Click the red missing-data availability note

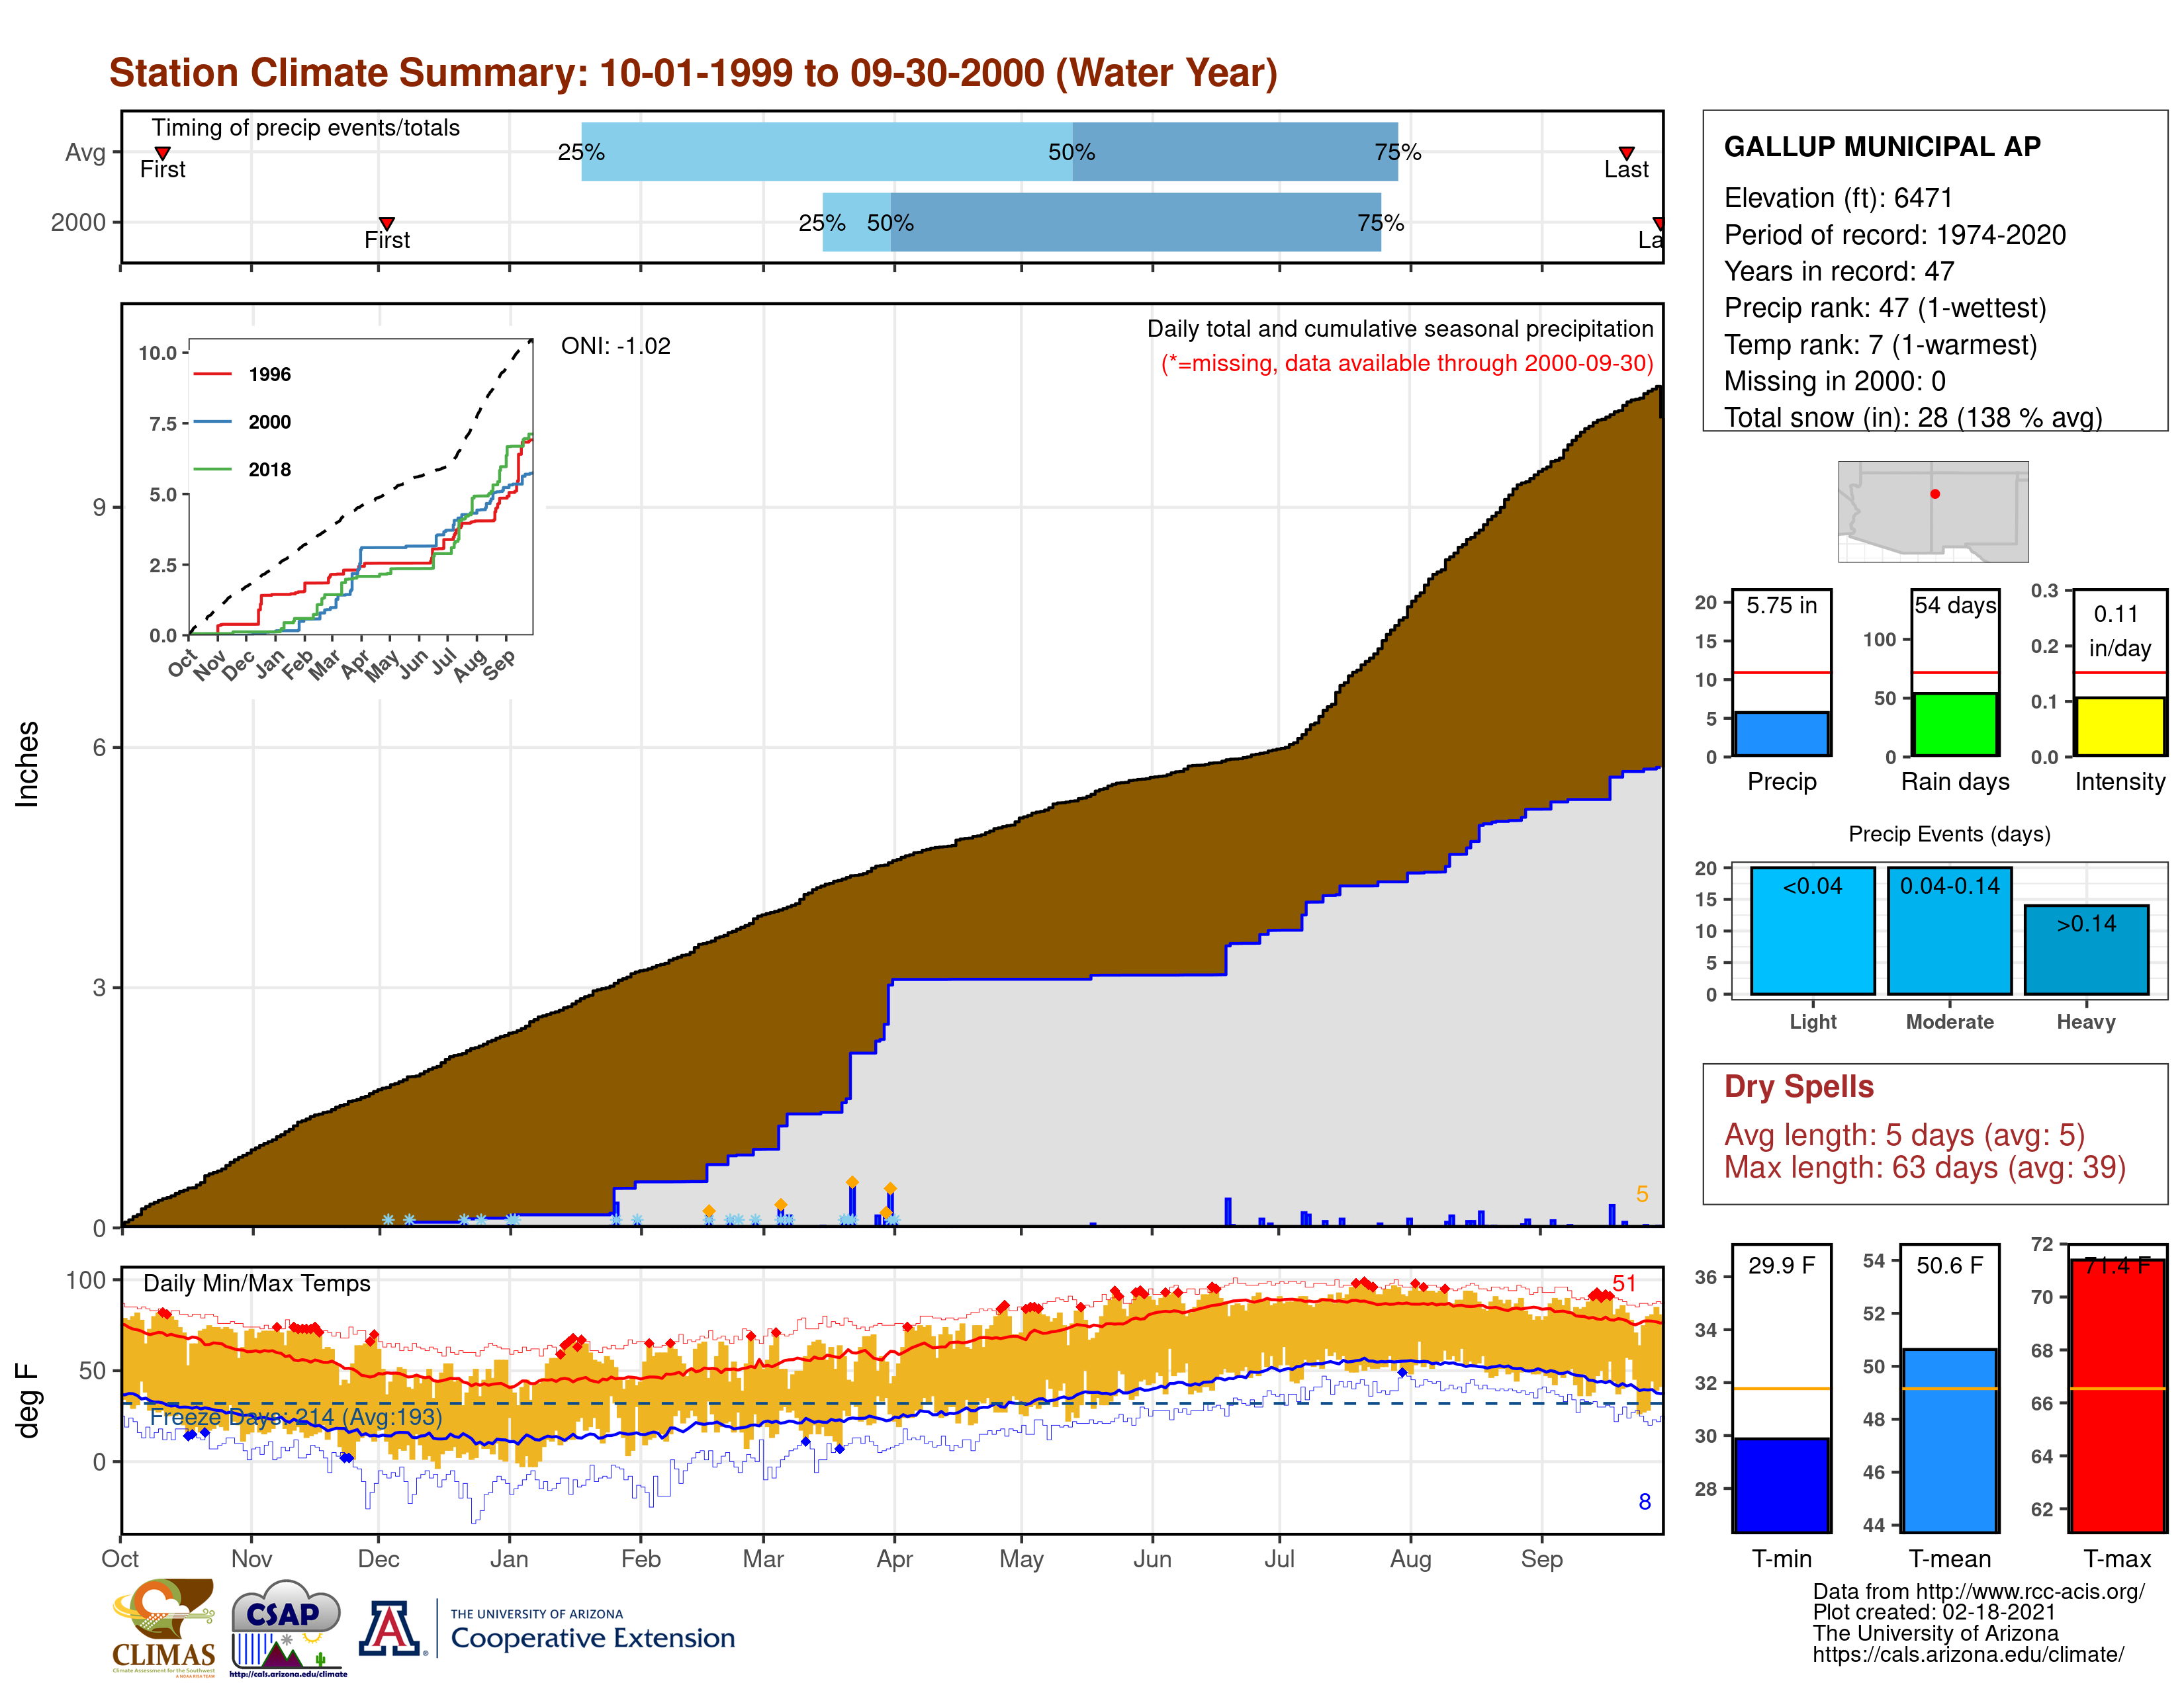(x=1406, y=363)
